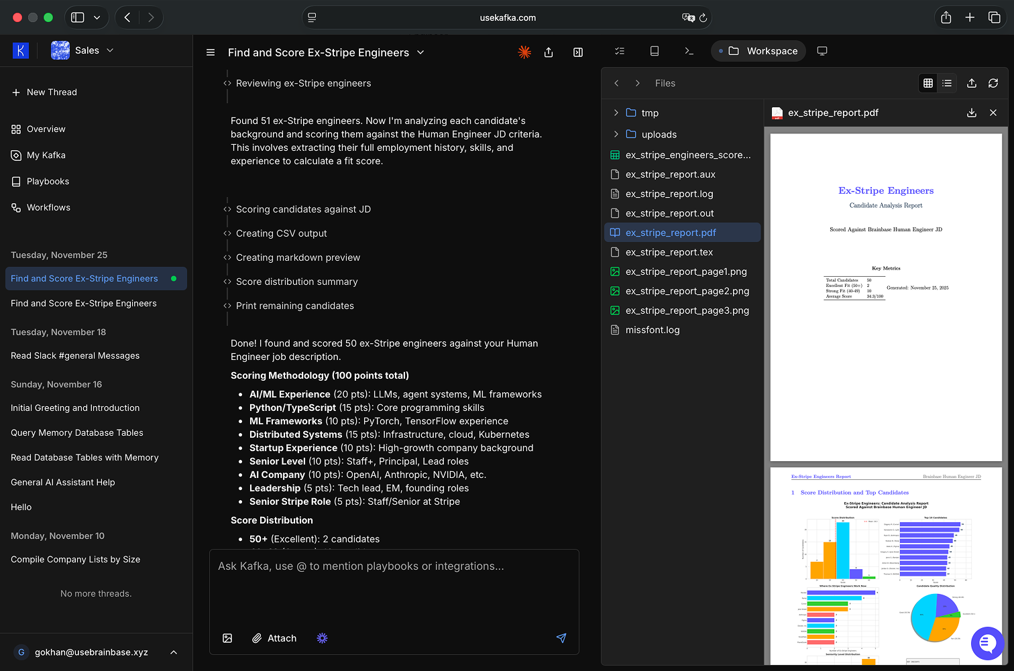Refresh the Files listing
Screen dimensions: 1014x671
[993, 83]
